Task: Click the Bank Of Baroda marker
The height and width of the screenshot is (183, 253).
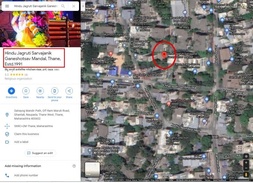Action: point(204,121)
